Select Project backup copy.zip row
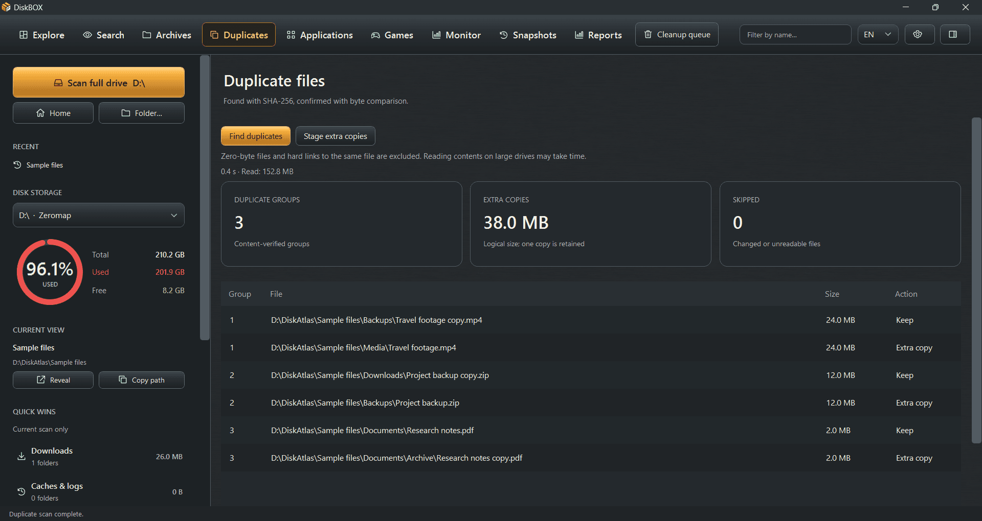Image resolution: width=982 pixels, height=521 pixels. (x=591, y=375)
